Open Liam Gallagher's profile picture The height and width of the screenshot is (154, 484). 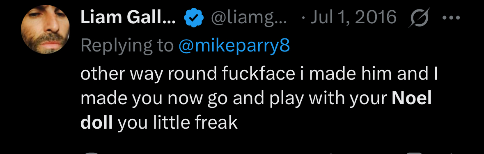46,29
